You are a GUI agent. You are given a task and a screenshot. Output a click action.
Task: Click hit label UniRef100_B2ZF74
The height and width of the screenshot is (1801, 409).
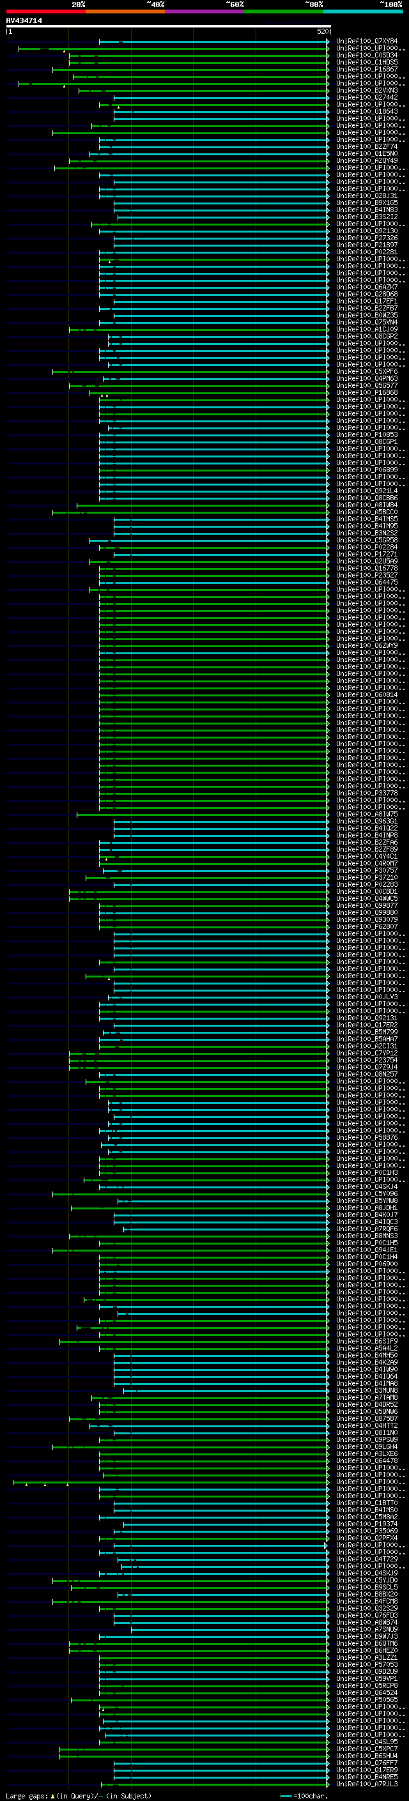pos(367,147)
